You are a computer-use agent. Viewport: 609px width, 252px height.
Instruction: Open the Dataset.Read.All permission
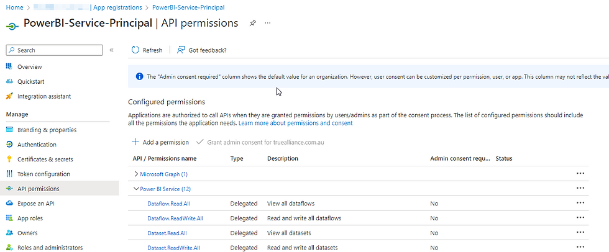pos(167,233)
